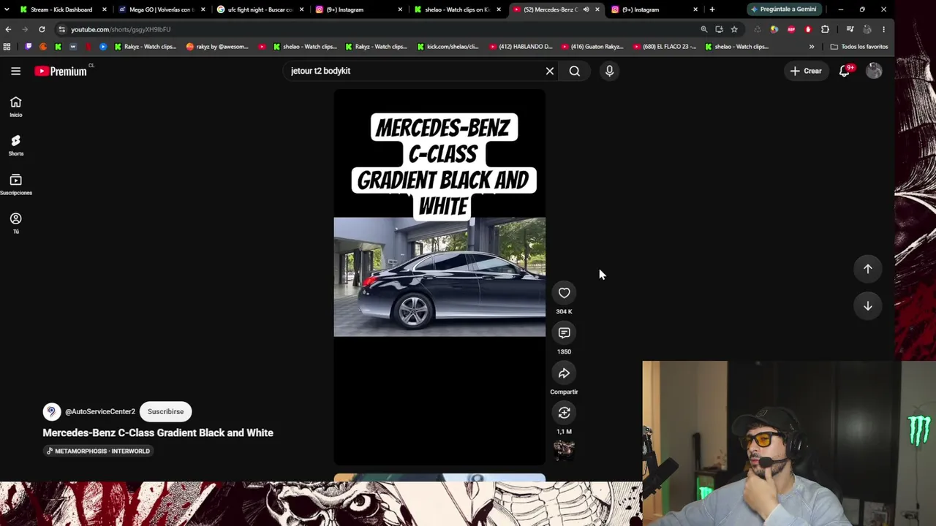Image resolution: width=936 pixels, height=526 pixels.
Task: Go to the previous Short
Action: click(x=868, y=269)
